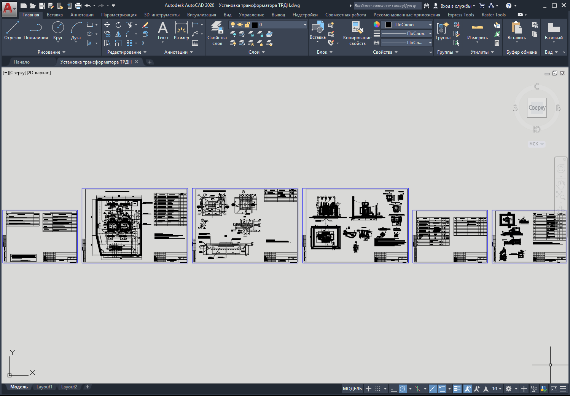The image size is (570, 396).
Task: Toggle lineweight display in status bar
Action: (x=457, y=389)
